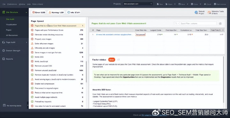Click error icon beside Remove unused CSS
The image size is (230, 118).
pos(32,66)
